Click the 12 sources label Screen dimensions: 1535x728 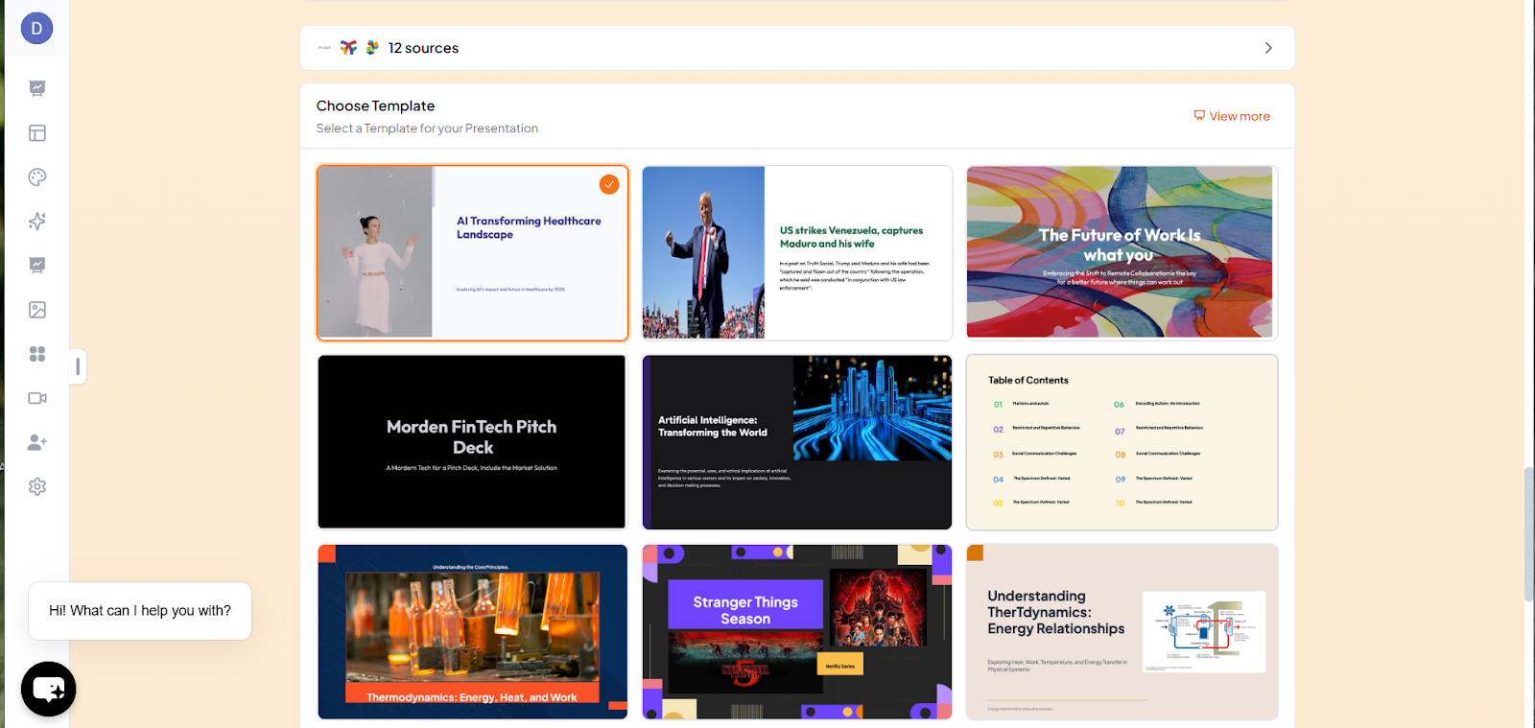[x=423, y=48]
